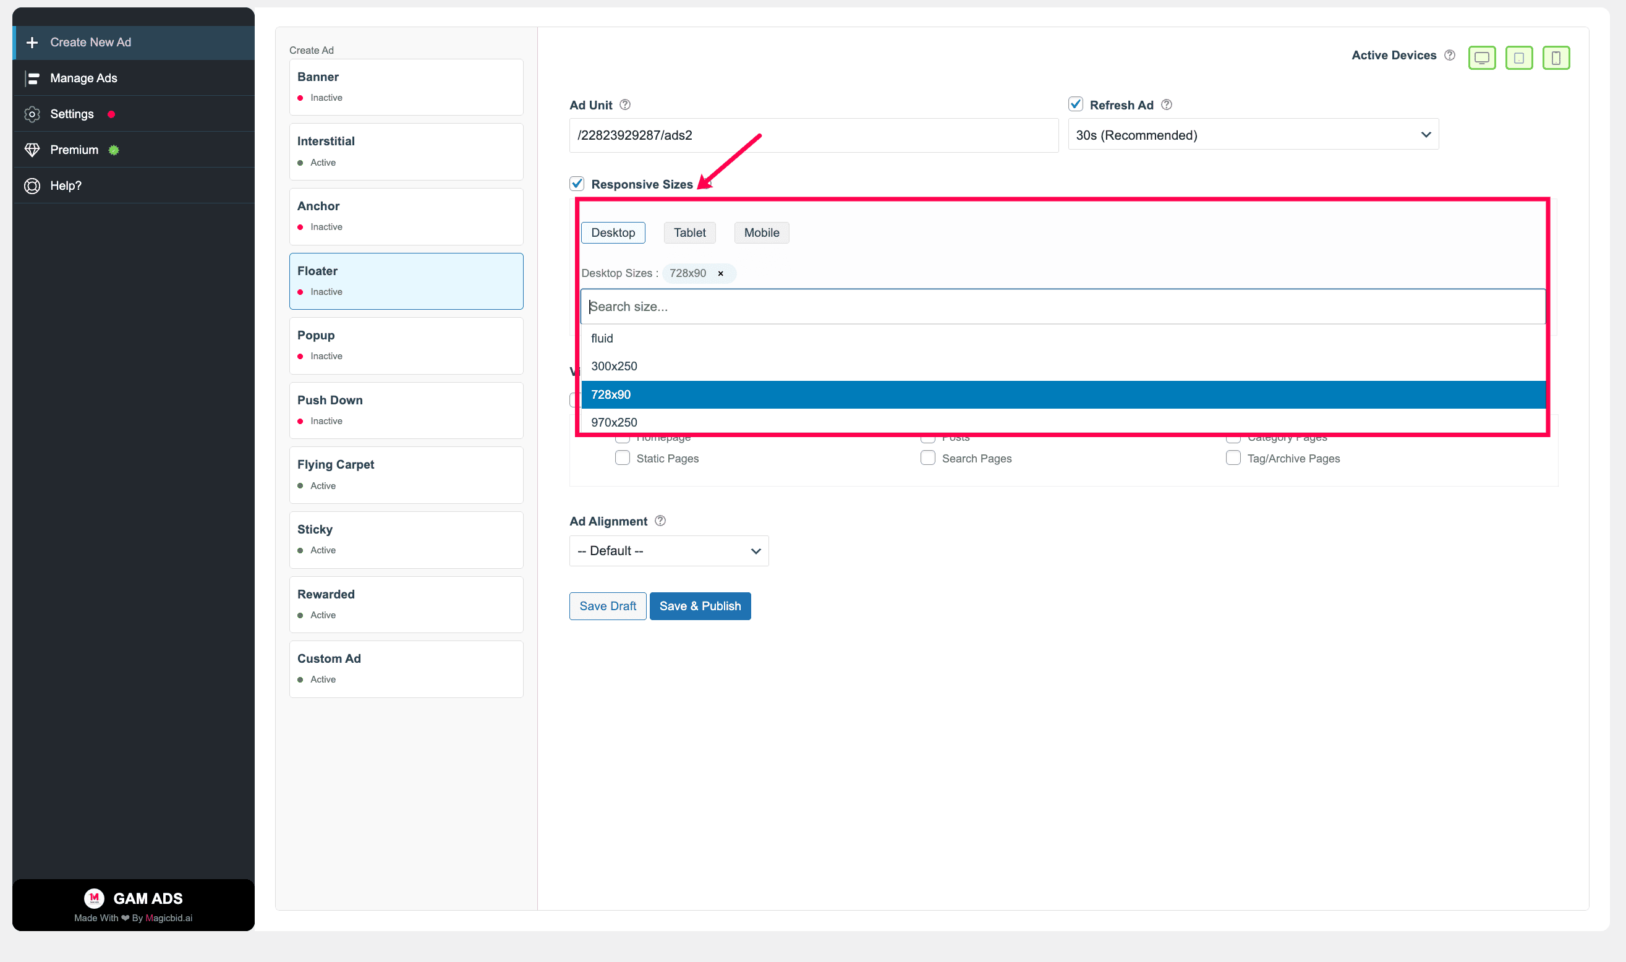Enable the Search Pages checkbox
The width and height of the screenshot is (1626, 962).
[927, 458]
